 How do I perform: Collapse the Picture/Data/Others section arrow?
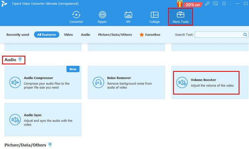(x=50, y=145)
